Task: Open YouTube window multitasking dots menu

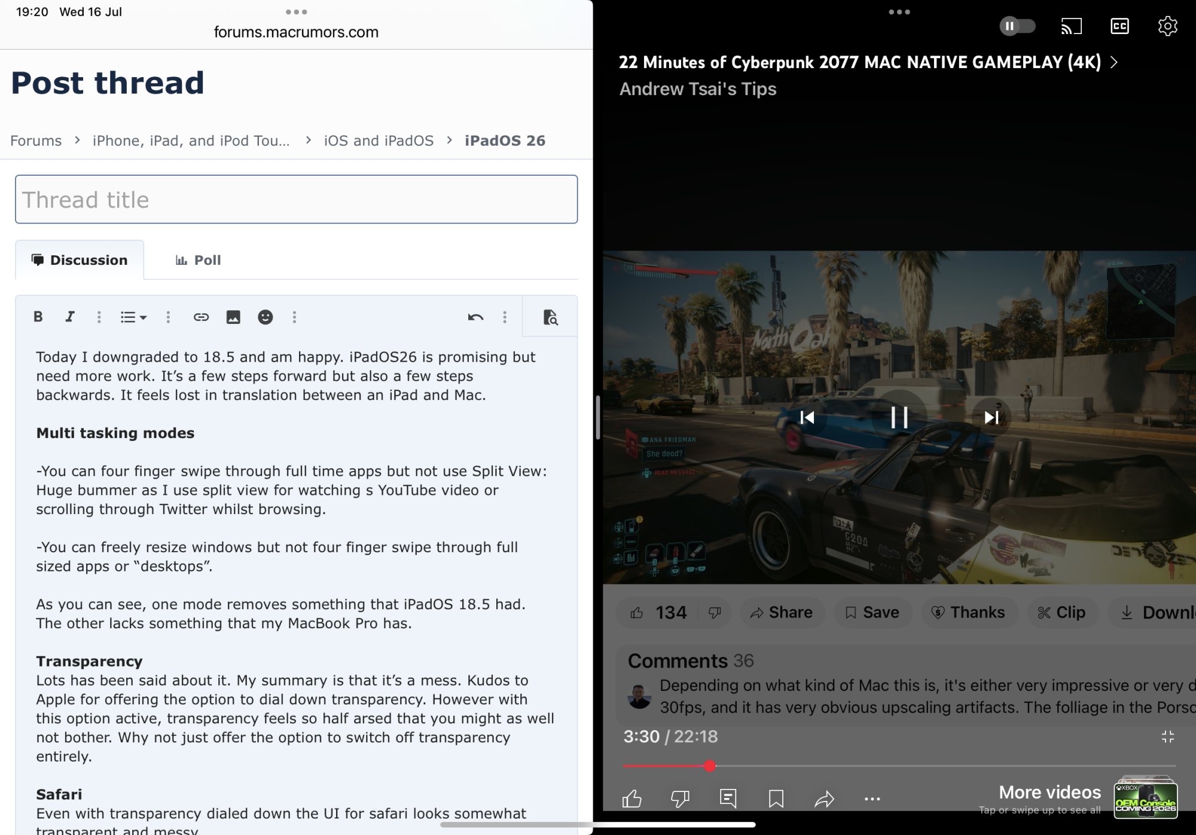Action: click(899, 12)
